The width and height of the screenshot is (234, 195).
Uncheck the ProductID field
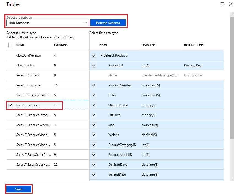tap(94, 65)
